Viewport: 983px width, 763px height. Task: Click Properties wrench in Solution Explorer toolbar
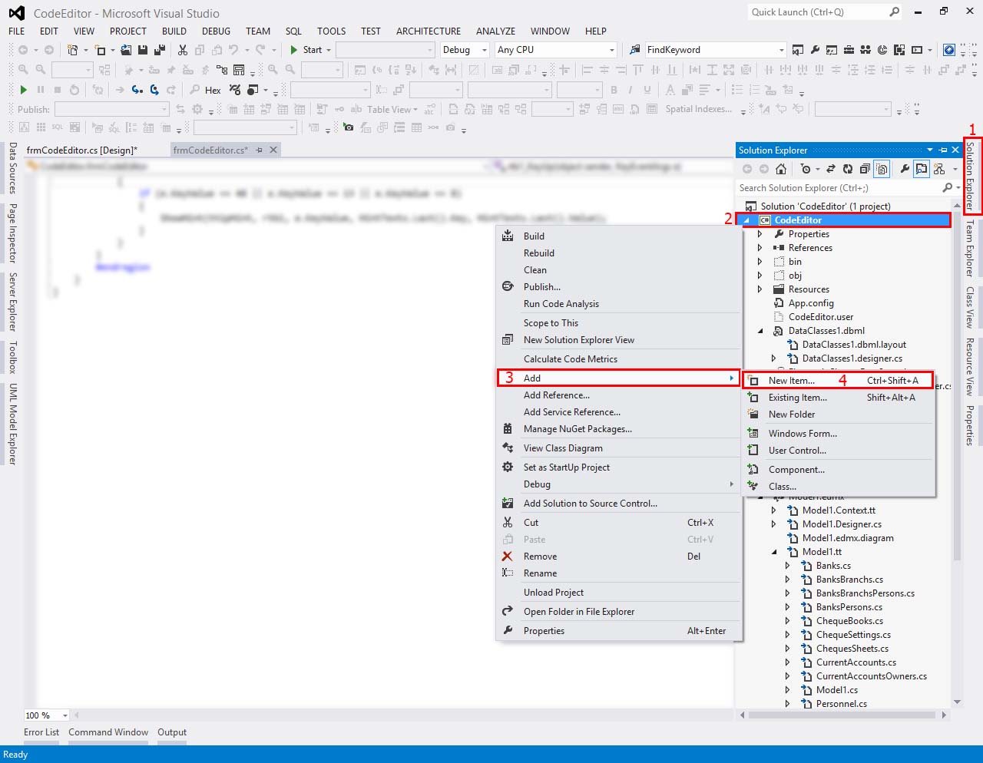905,169
